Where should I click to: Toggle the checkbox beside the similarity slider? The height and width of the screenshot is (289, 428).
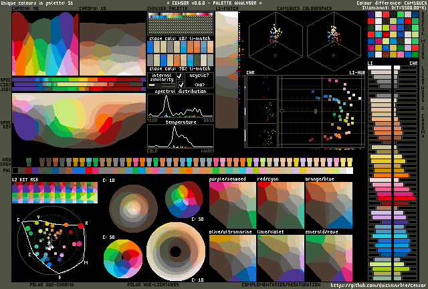[x=180, y=84]
